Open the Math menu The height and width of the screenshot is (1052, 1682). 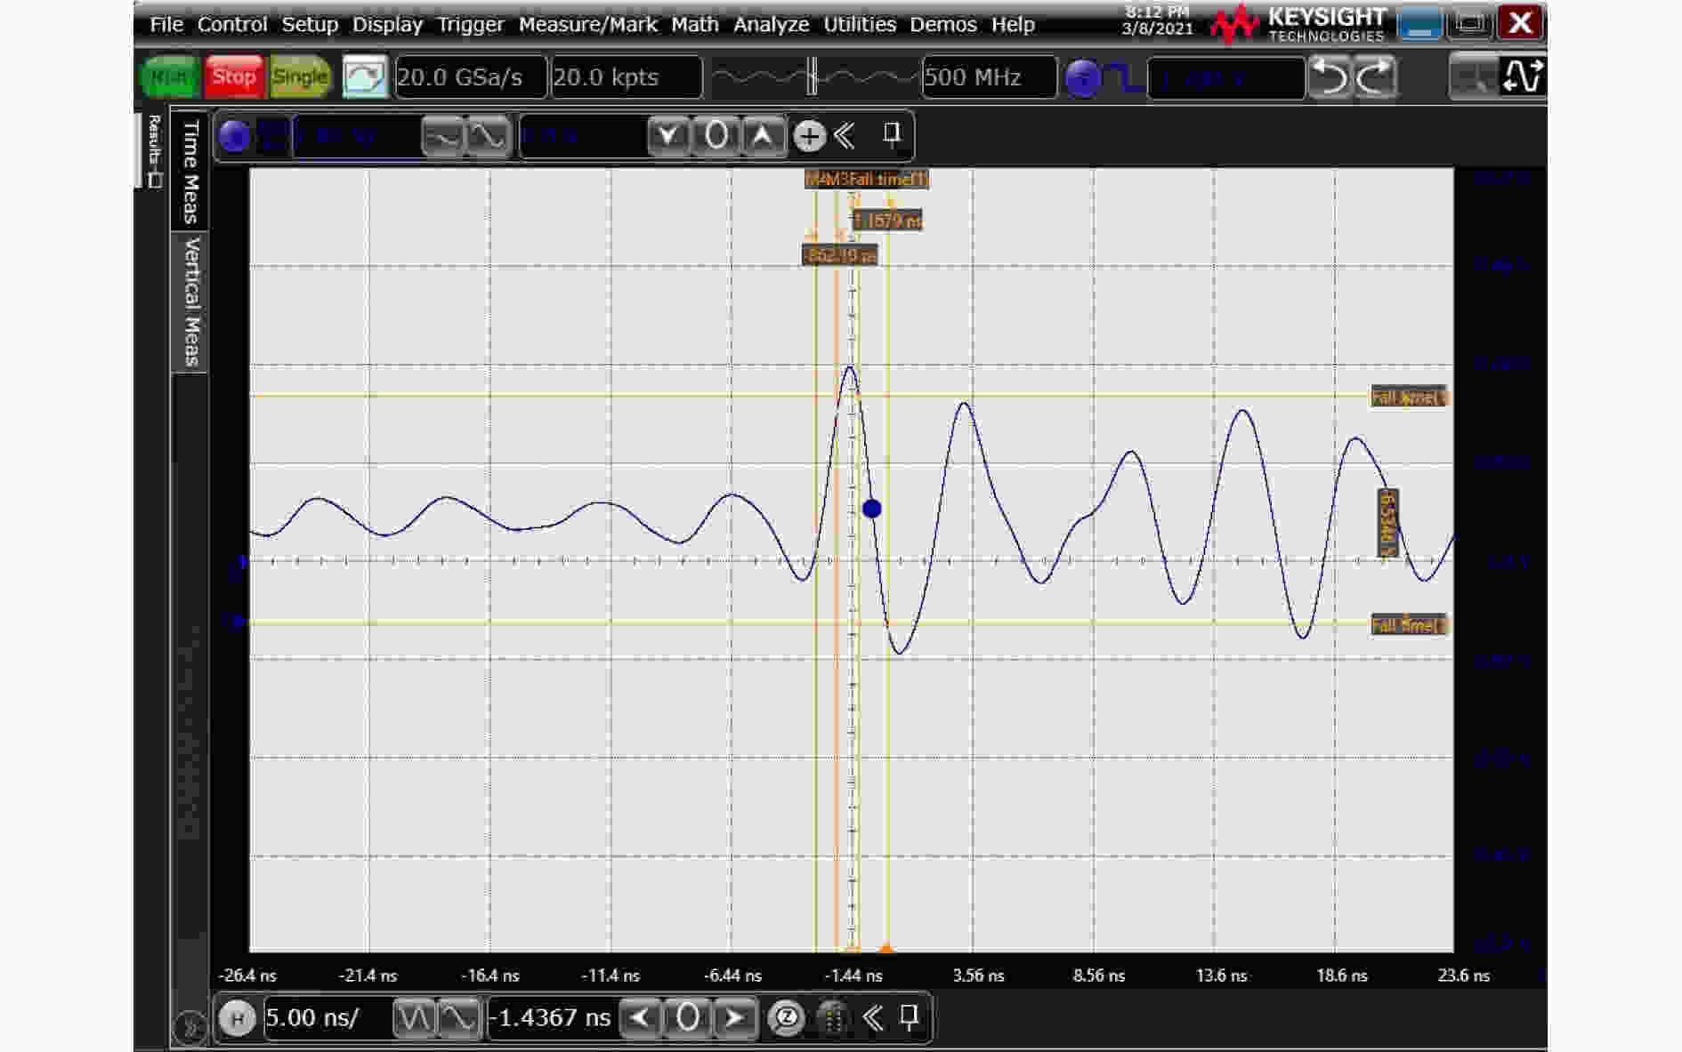pos(695,24)
